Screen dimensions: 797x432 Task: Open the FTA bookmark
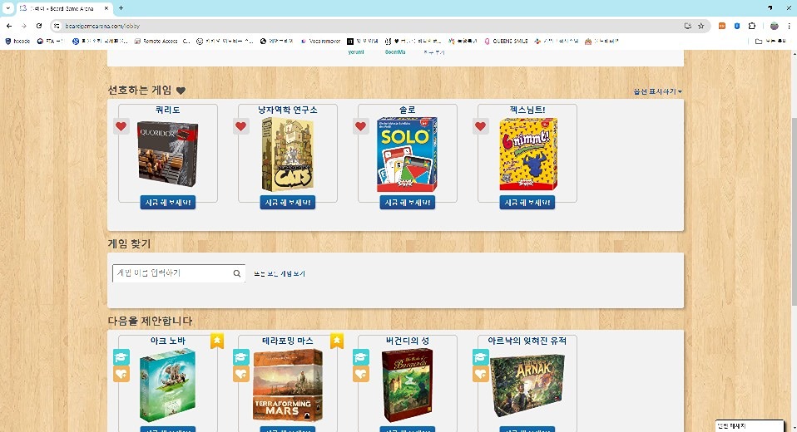point(50,41)
